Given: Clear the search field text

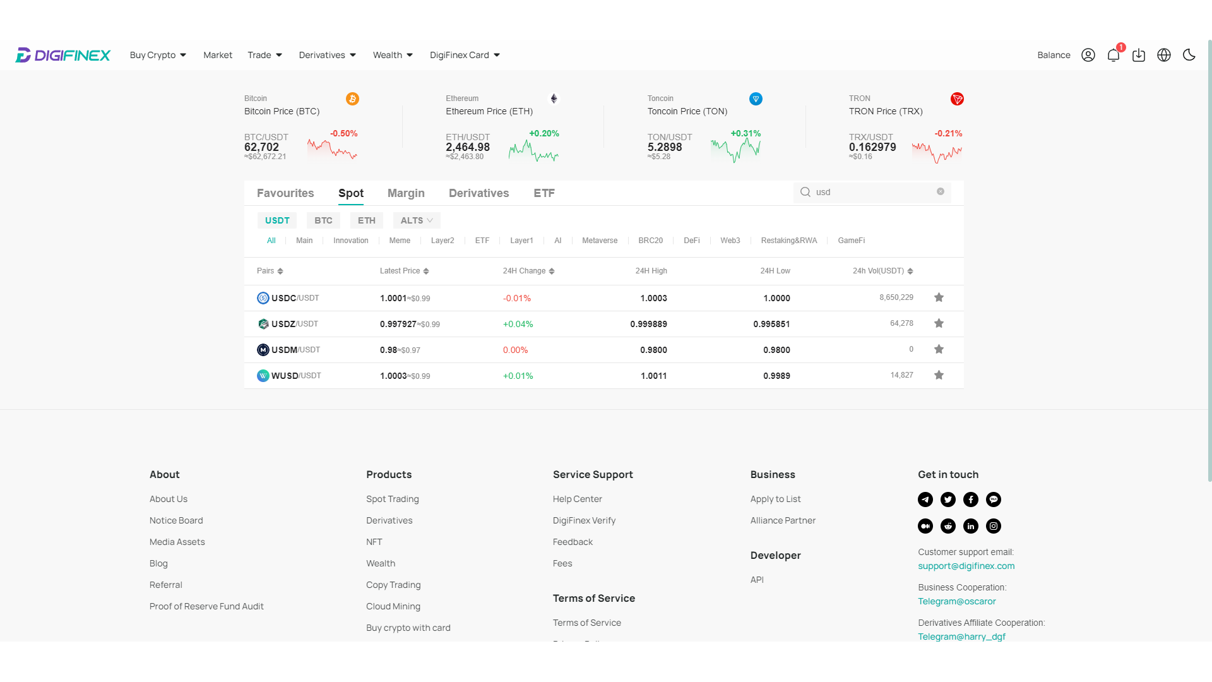Looking at the screenshot, I should click(941, 191).
